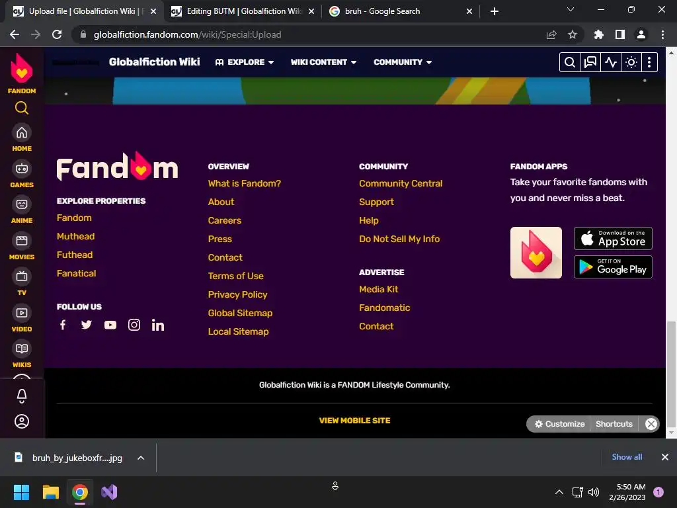Open the Fanatical property link
Viewport: 677px width, 508px height.
pyautogui.click(x=77, y=273)
